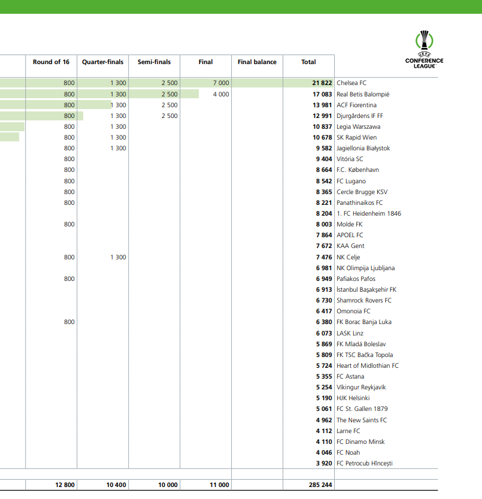Click the club name 'Jagiellonia Białystok'
Image resolution: width=482 pixels, height=499 pixels.
click(x=363, y=149)
